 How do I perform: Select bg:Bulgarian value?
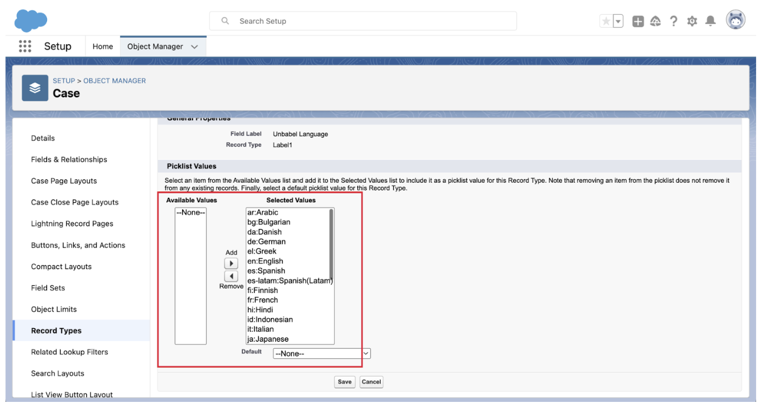pos(269,223)
